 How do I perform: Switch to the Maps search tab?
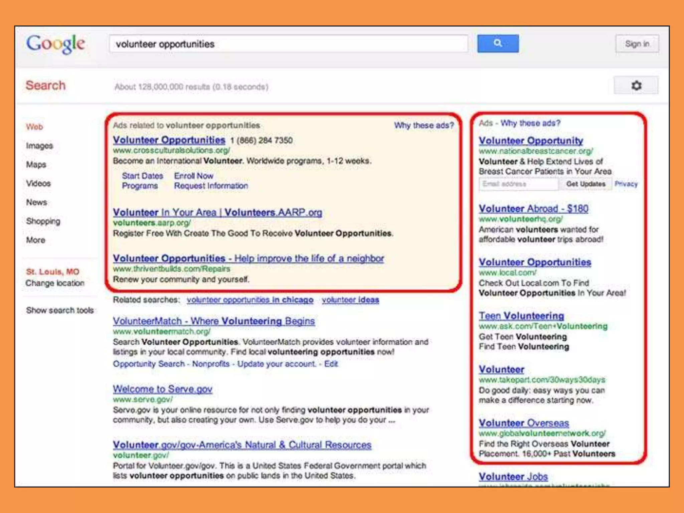coord(36,165)
